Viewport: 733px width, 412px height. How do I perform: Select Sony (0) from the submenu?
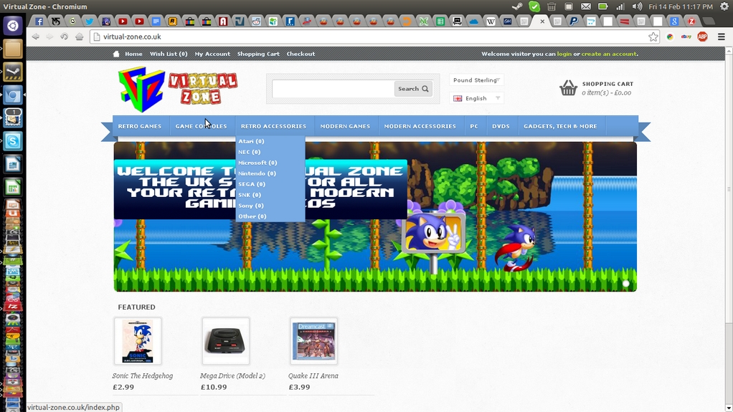click(250, 206)
